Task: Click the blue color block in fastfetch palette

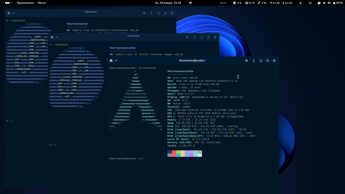Action: point(187,154)
